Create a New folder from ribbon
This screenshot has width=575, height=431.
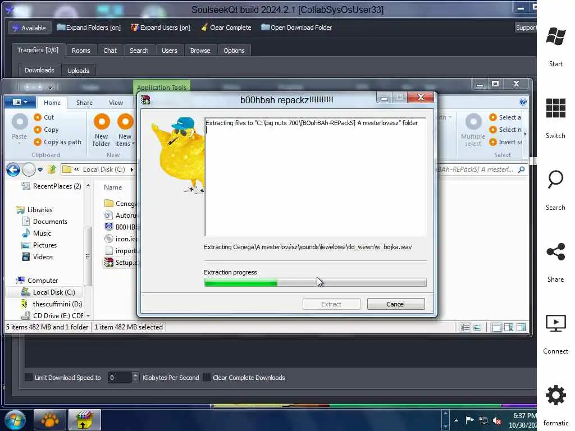point(101,130)
